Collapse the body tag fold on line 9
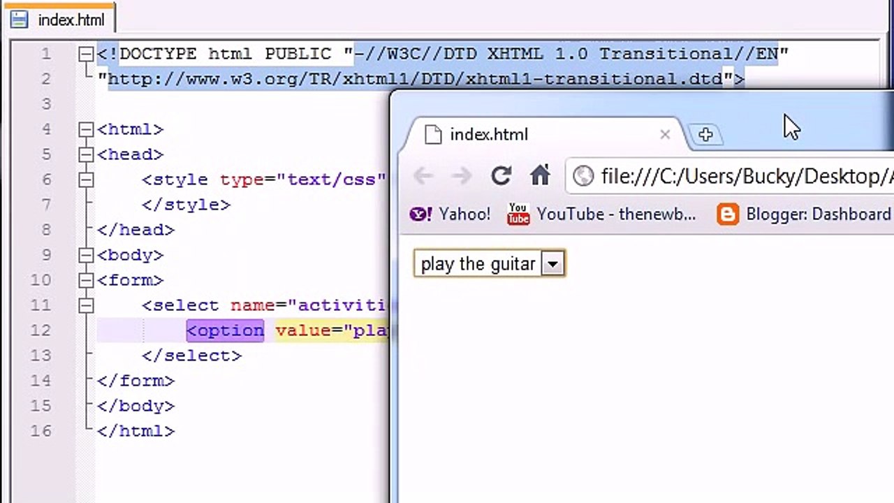 click(x=86, y=255)
